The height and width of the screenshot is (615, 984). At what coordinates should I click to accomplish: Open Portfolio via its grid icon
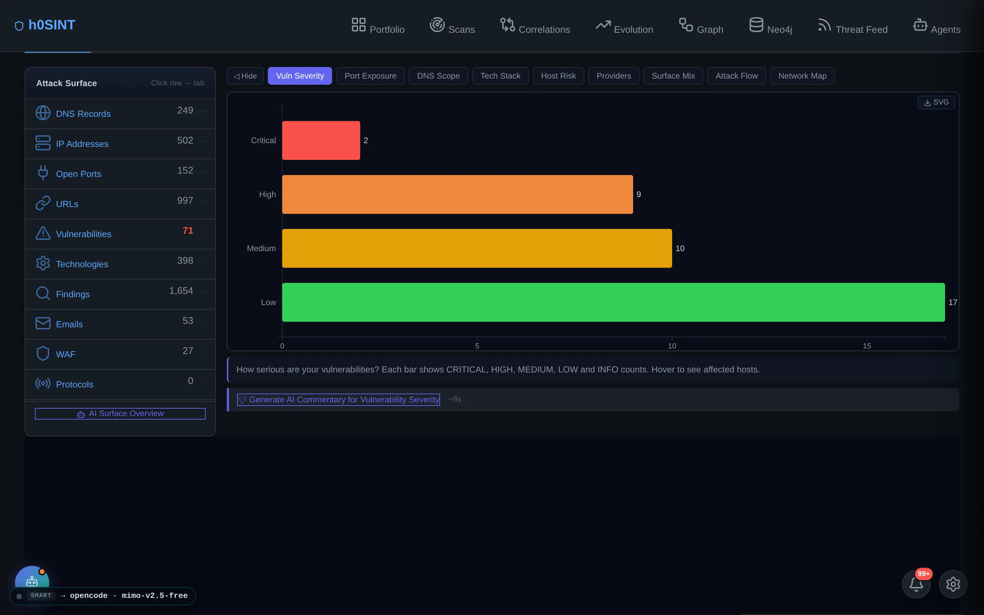pos(358,24)
